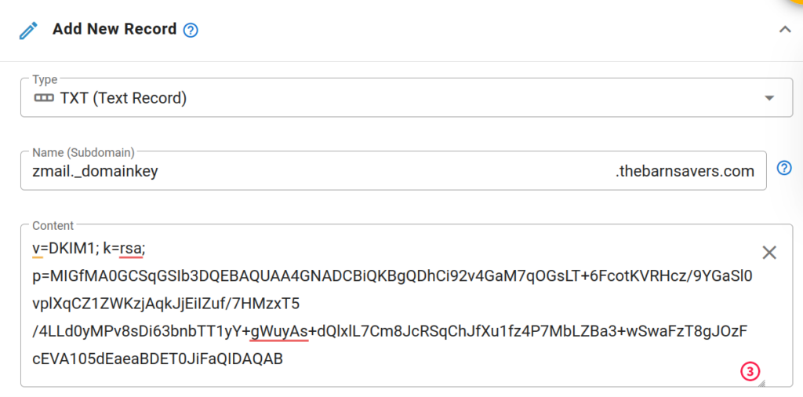Open the Type dropdown using its arrow
Image resolution: width=803 pixels, height=397 pixels.
[x=769, y=98]
